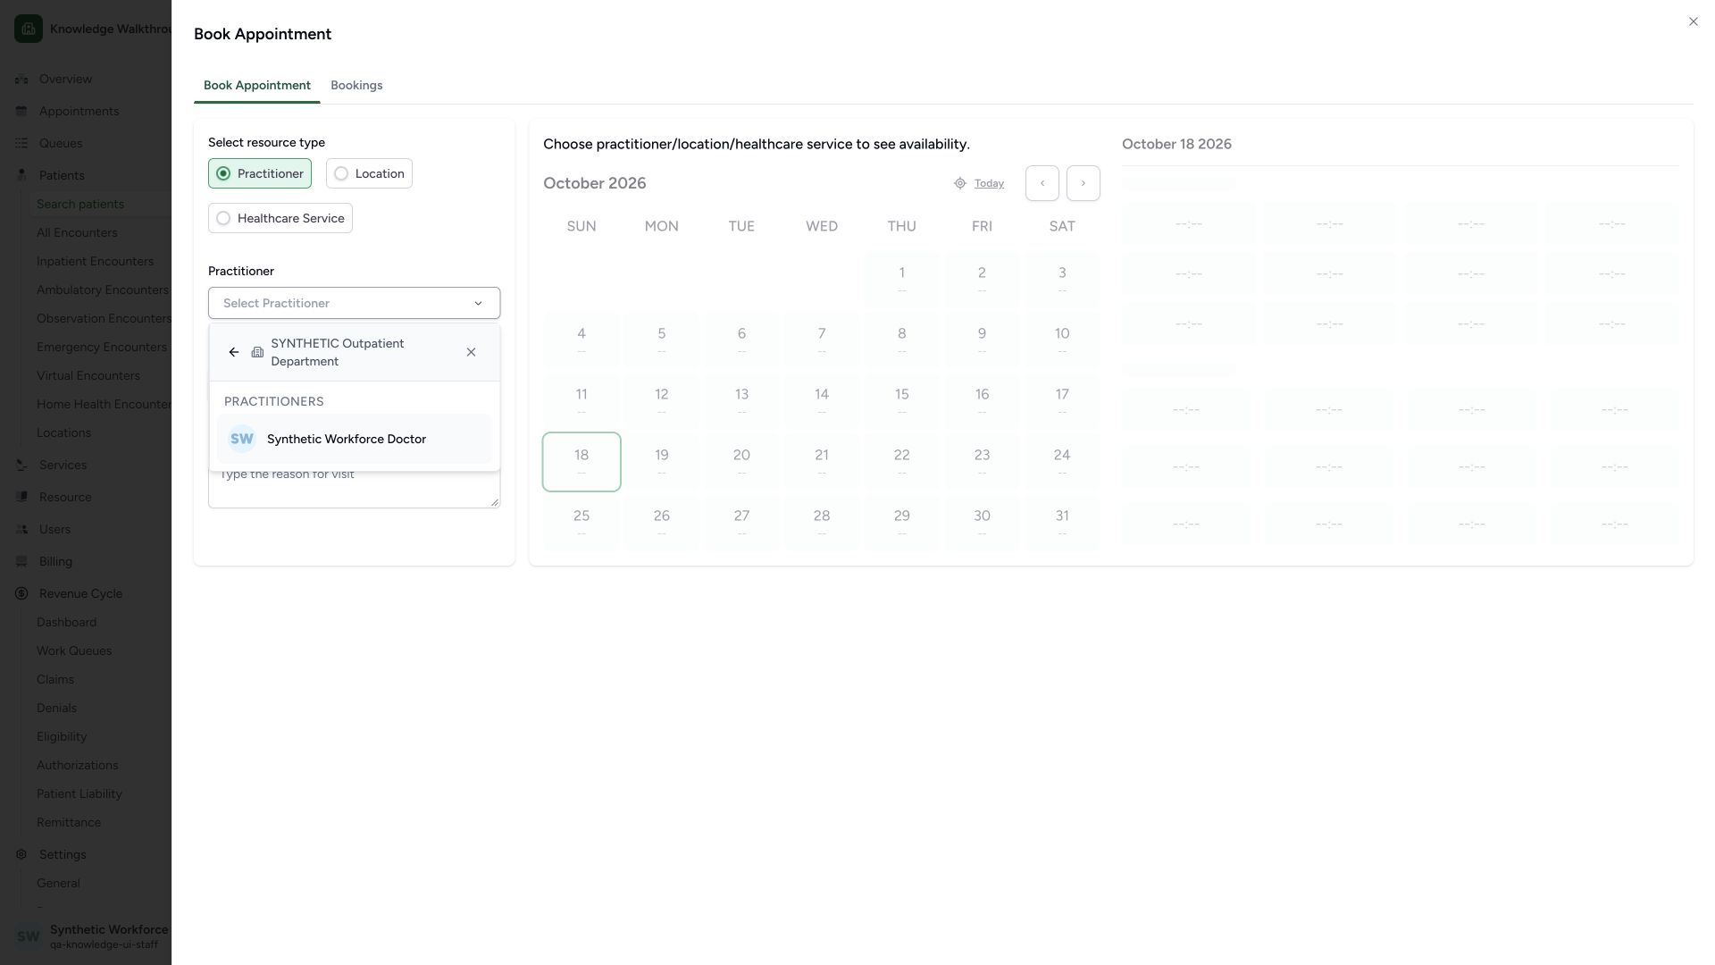Click the back arrow in practitioner dropdown
Image resolution: width=1715 pixels, height=965 pixels.
[234, 352]
